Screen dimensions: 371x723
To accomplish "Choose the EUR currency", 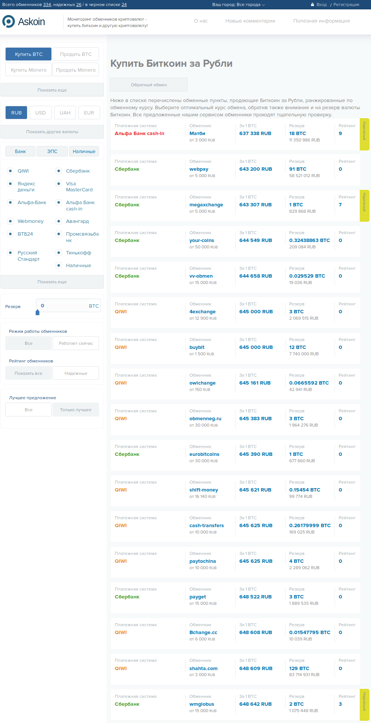I will click(x=89, y=113).
